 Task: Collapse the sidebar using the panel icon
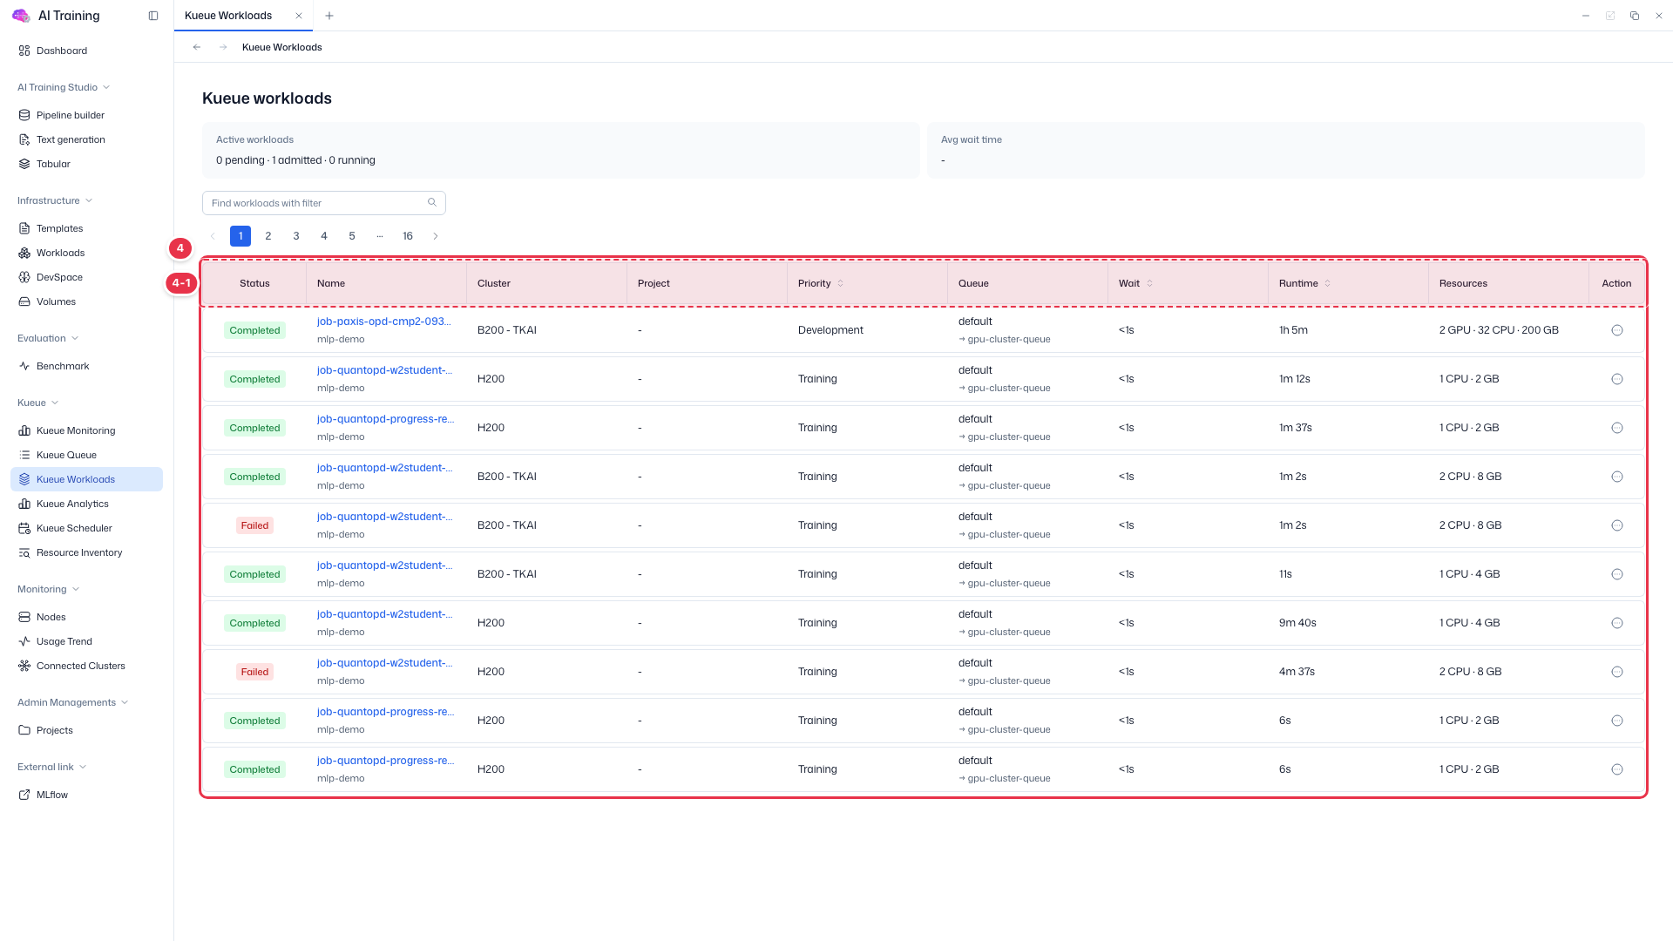tap(153, 16)
